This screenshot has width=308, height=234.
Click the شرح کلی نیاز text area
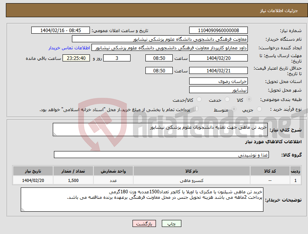pyautogui.click(x=160, y=130)
